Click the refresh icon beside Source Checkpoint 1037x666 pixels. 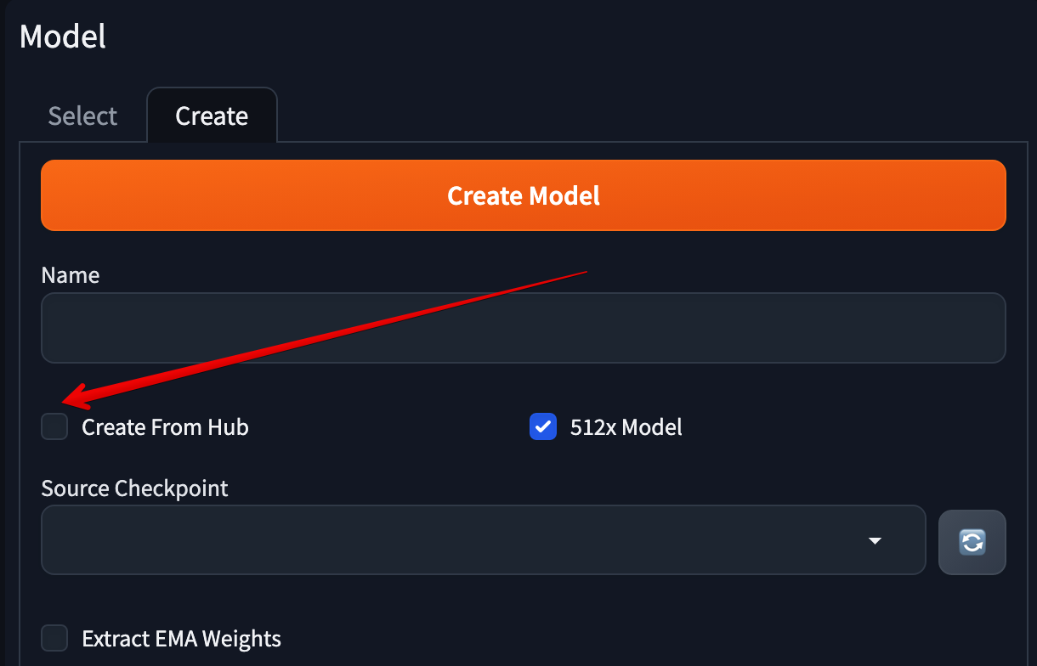pyautogui.click(x=972, y=541)
